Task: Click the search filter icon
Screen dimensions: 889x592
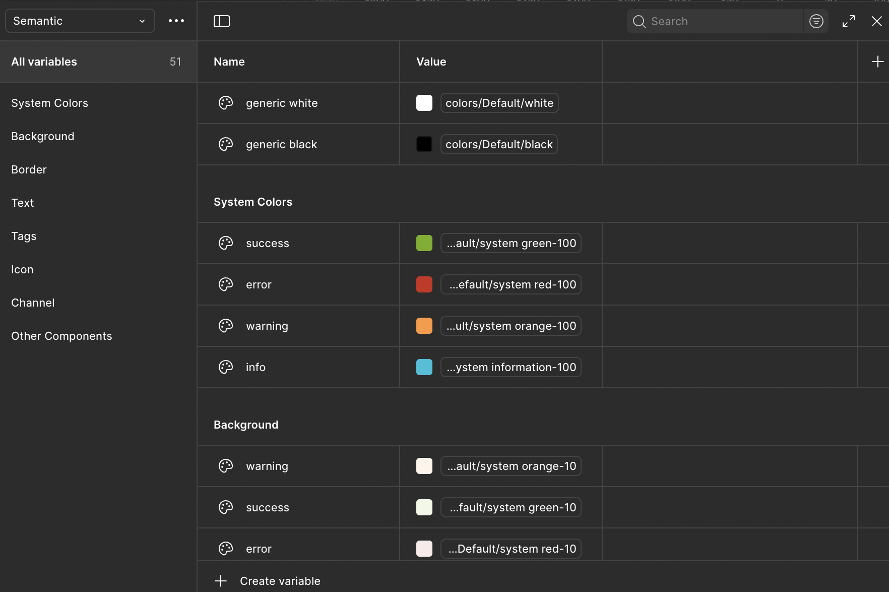Action: [x=816, y=21]
